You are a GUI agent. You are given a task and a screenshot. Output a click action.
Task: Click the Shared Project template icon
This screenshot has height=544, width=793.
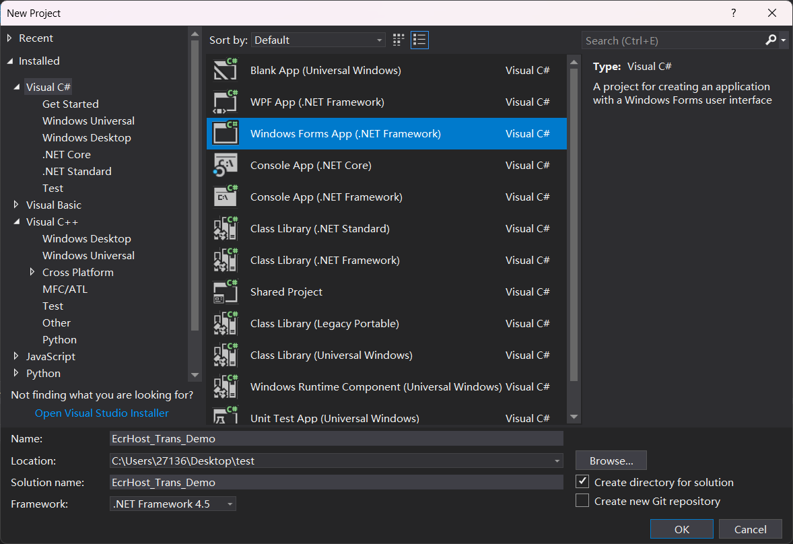tap(226, 292)
